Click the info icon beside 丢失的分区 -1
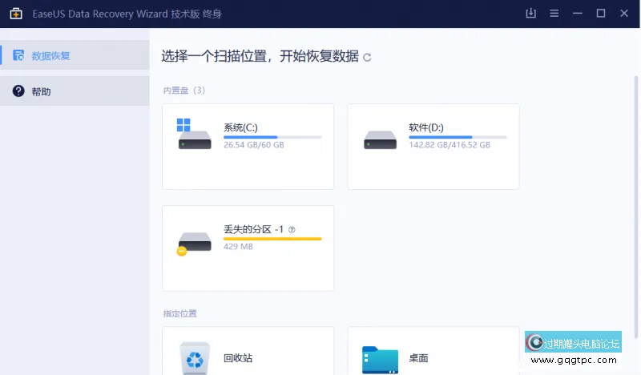641x375 pixels. tap(292, 230)
